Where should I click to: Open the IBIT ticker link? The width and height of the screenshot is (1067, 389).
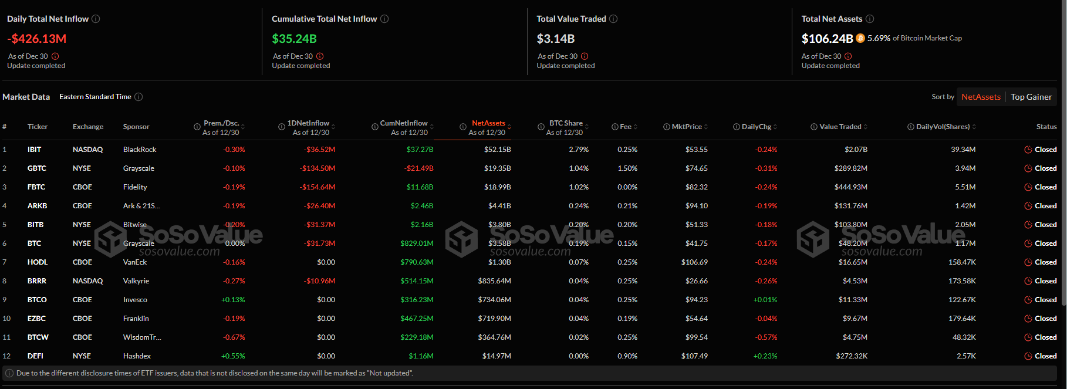pos(34,150)
